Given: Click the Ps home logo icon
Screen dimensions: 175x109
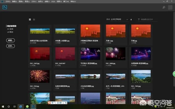Looking at the screenshot, I should [5, 7].
